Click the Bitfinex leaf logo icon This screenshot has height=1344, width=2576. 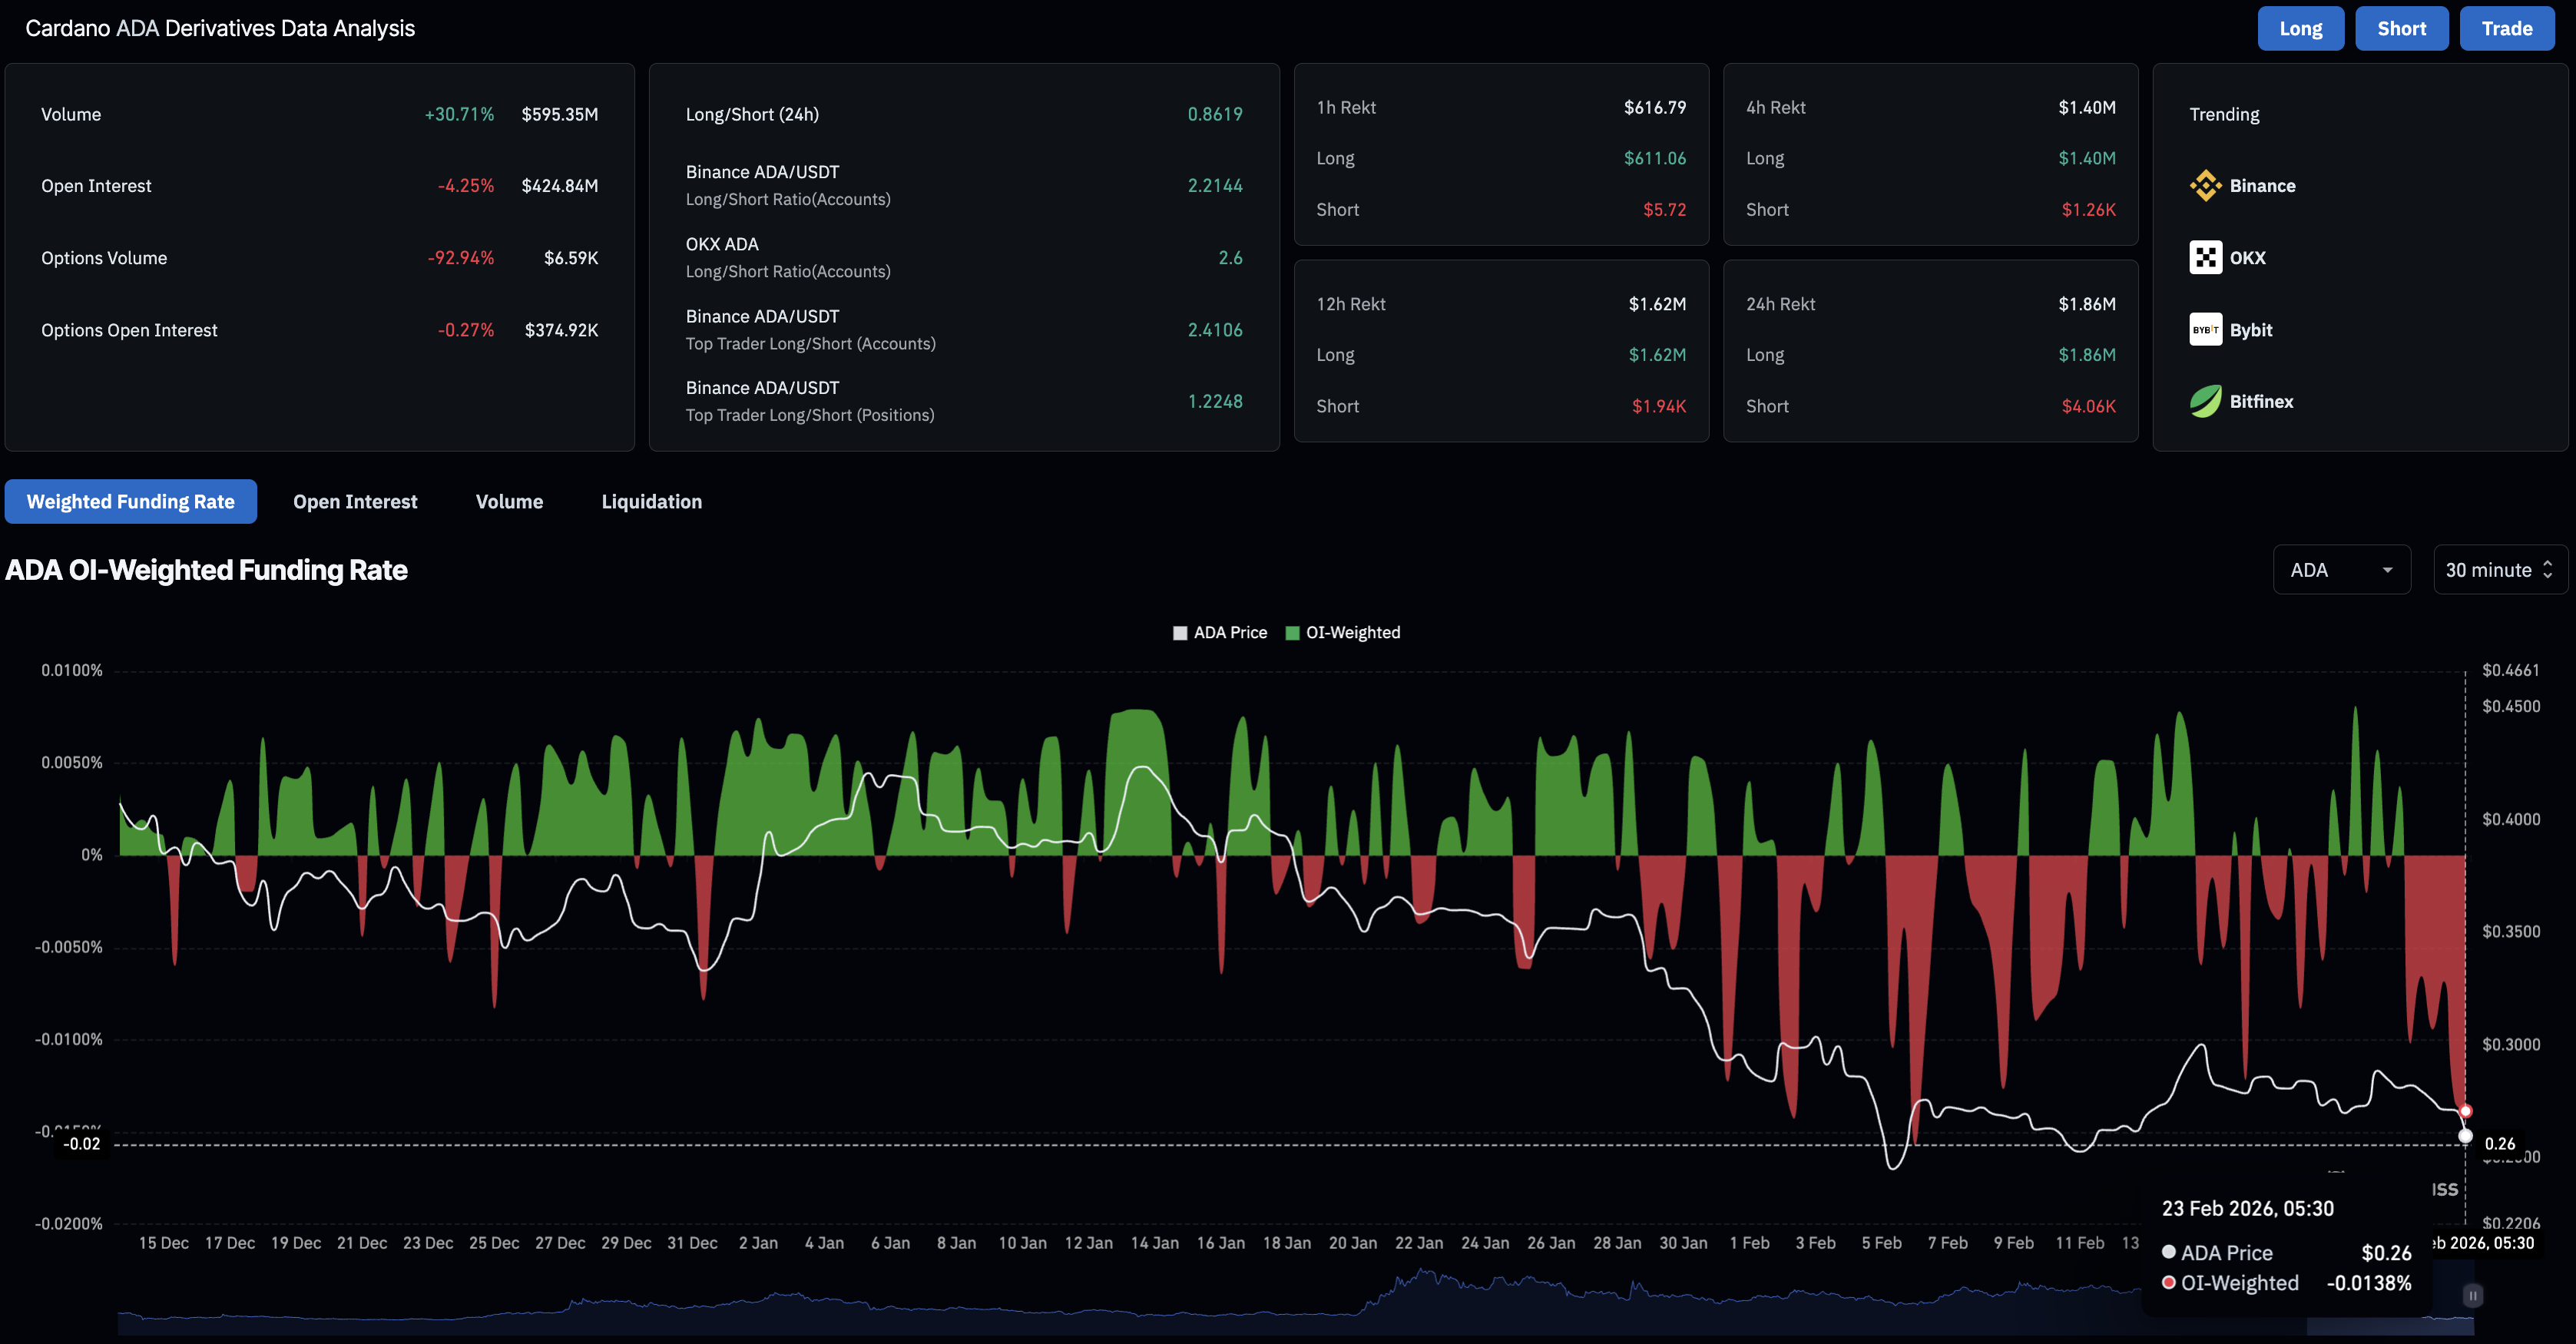tap(2204, 401)
